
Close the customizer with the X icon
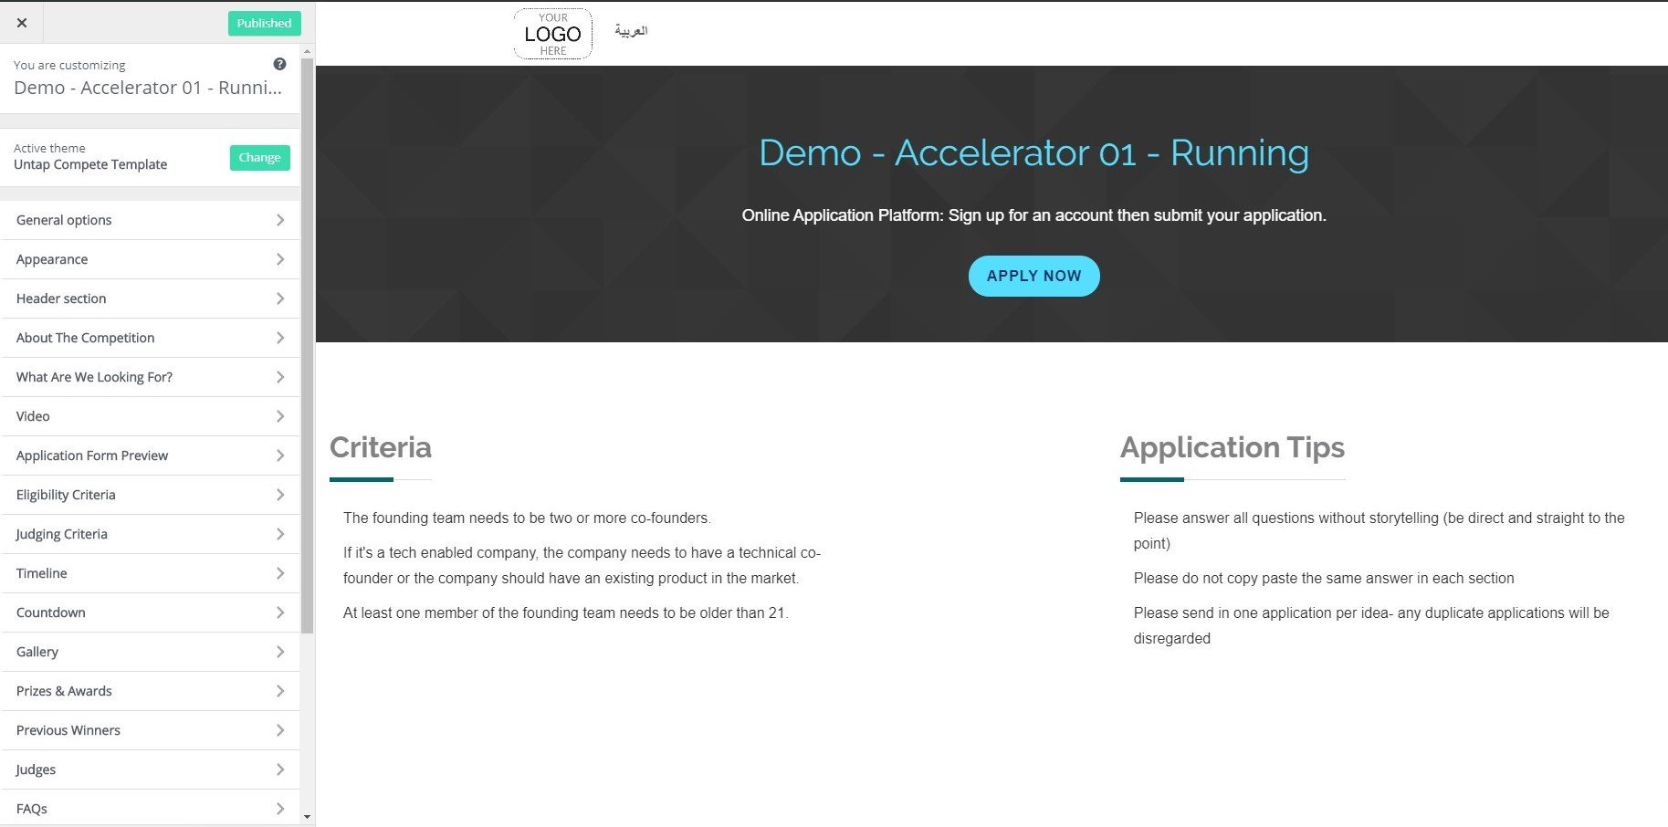pos(22,23)
